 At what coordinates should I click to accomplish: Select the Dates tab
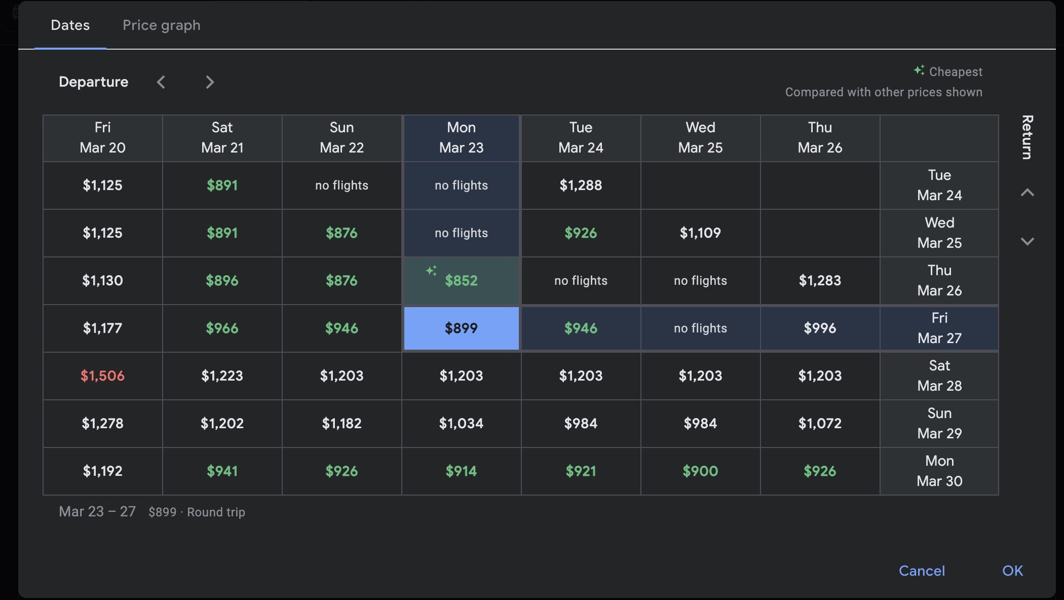pos(70,25)
